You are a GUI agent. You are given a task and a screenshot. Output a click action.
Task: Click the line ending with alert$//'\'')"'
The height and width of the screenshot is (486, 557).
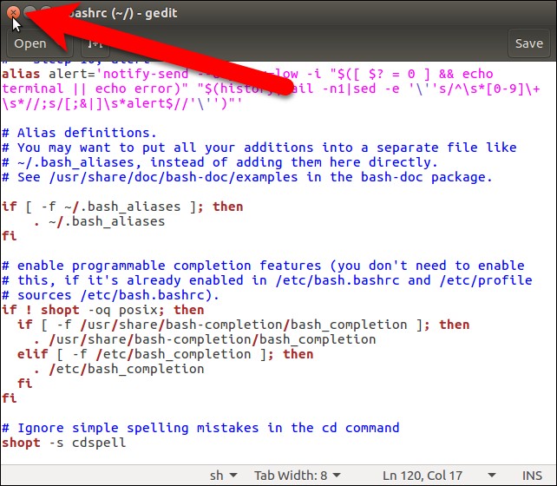click(x=121, y=103)
